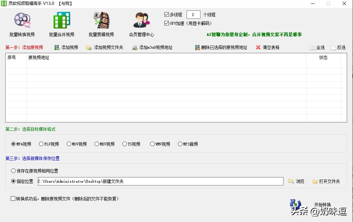
Task: Disable the GPU加速 checkbox
Action: point(167,23)
